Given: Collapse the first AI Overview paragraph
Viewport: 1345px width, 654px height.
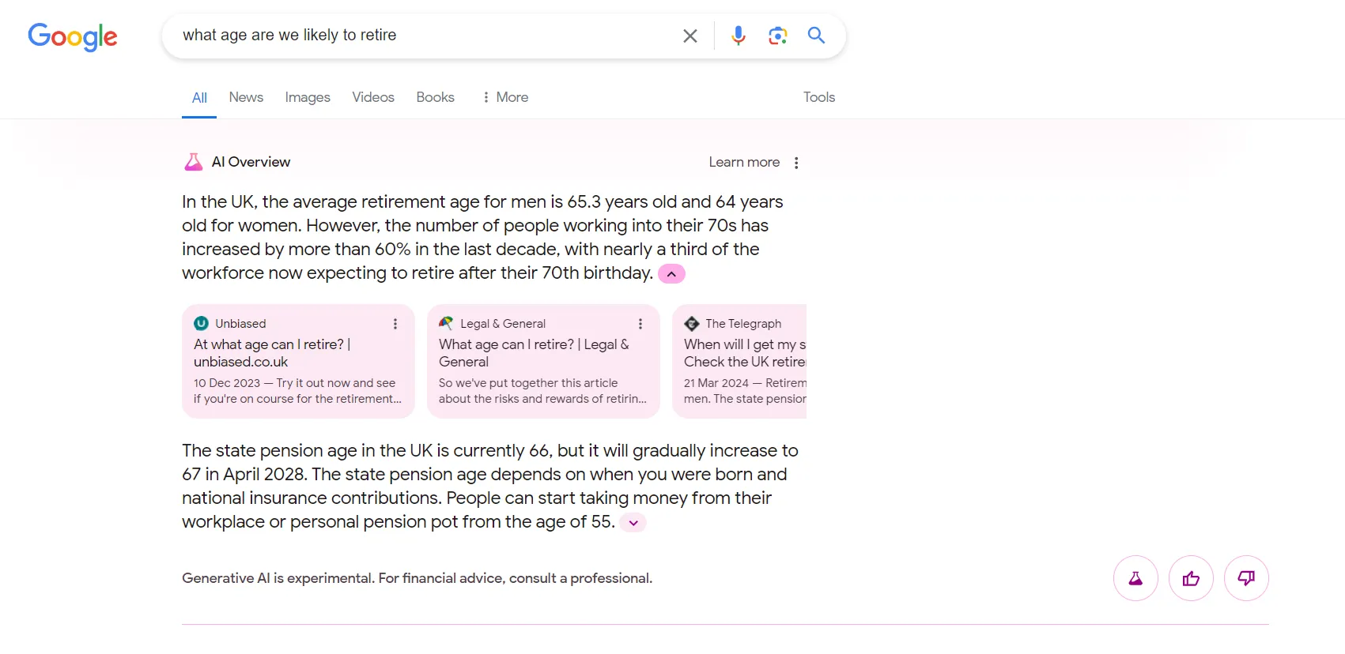Looking at the screenshot, I should [x=671, y=273].
